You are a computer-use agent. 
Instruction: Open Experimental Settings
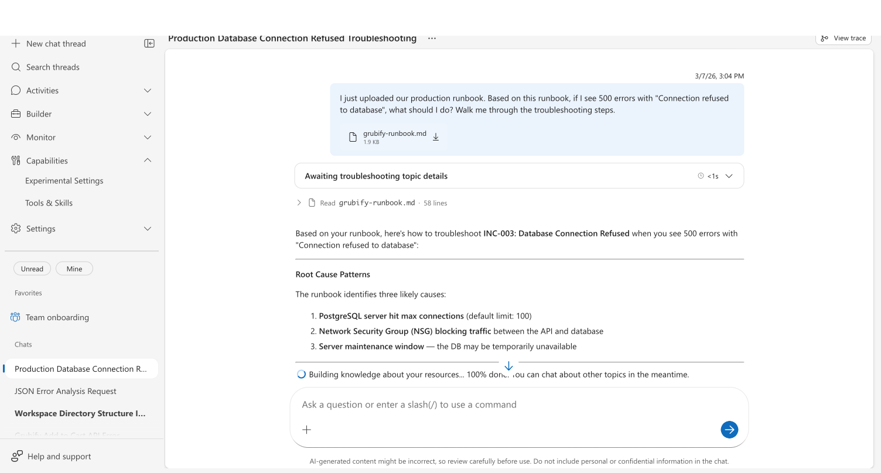click(x=64, y=181)
